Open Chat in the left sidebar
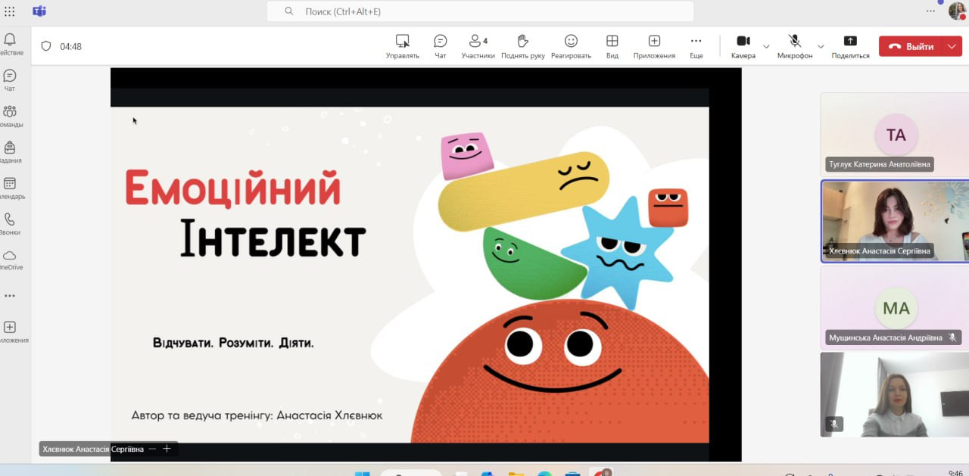 (x=10, y=80)
